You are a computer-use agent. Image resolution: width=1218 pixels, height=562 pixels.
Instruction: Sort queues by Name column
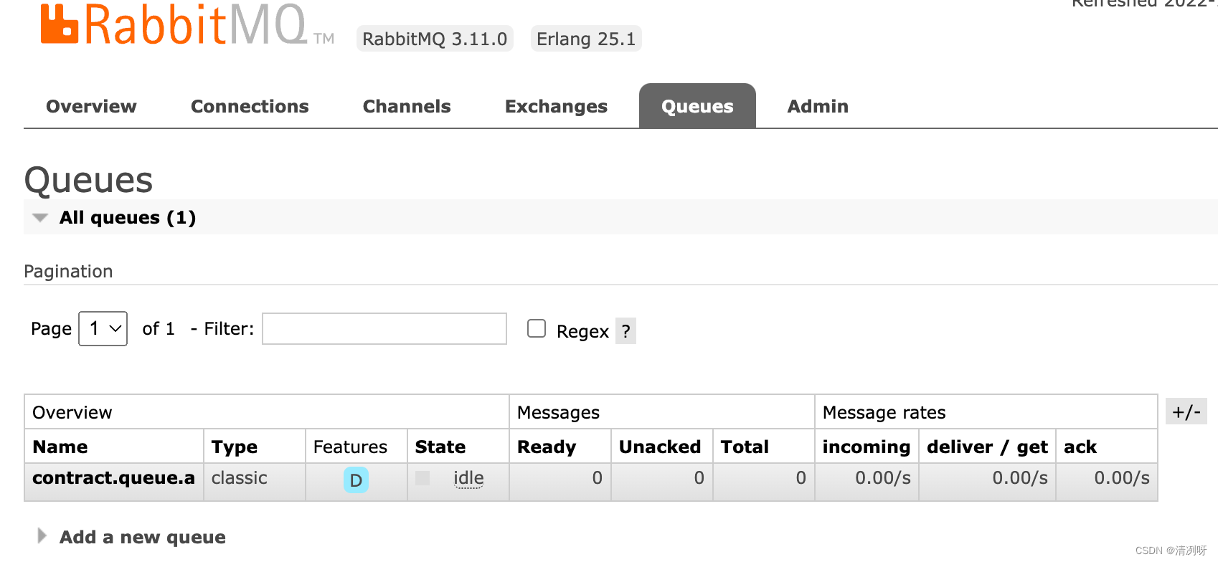60,447
